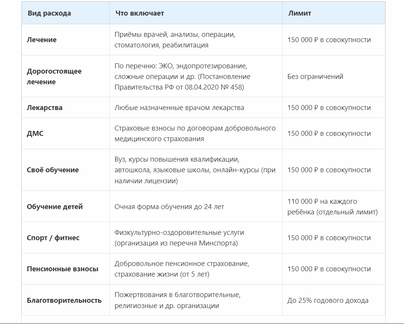The width and height of the screenshot is (404, 324).
Task: Click the 'Что включает' column header
Action: (x=140, y=13)
